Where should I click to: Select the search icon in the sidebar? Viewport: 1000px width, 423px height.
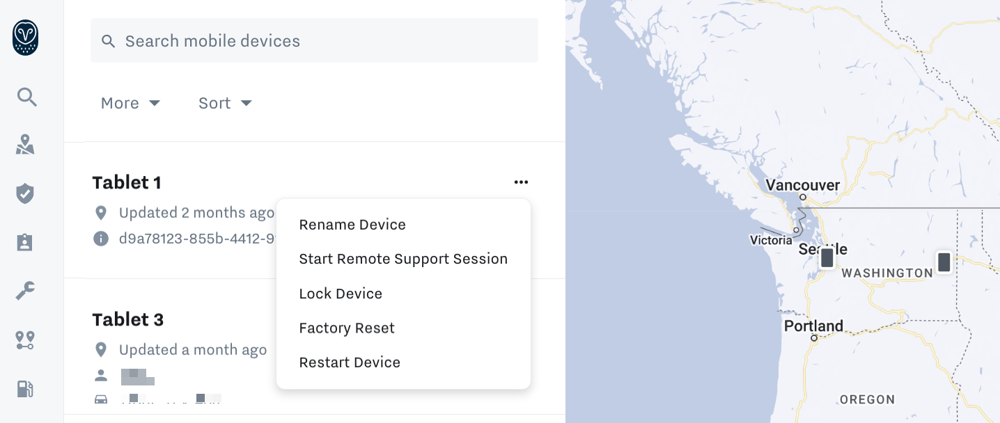(26, 97)
